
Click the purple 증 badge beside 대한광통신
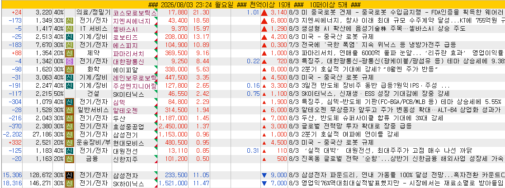[69, 61]
